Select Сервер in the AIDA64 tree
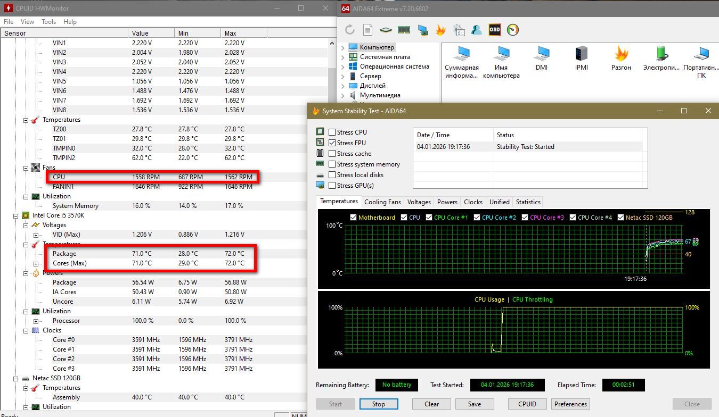The image size is (719, 417). tap(370, 76)
